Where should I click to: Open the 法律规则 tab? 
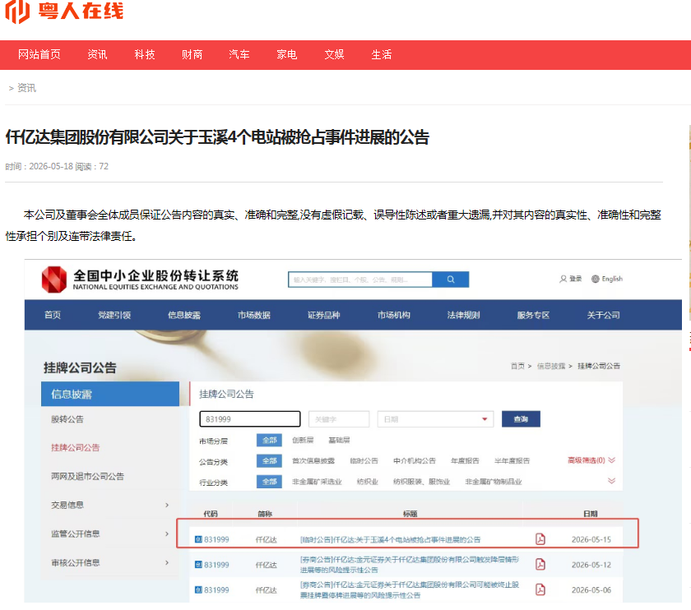[x=464, y=315]
